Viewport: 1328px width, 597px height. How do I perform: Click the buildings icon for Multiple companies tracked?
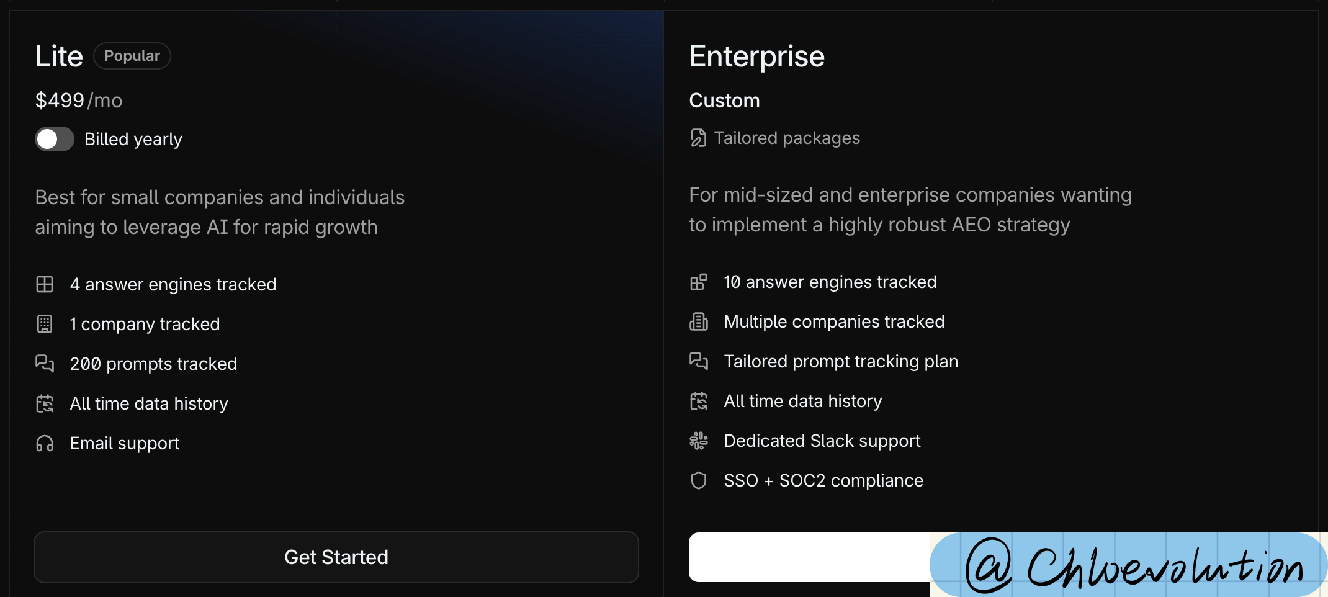tap(698, 321)
